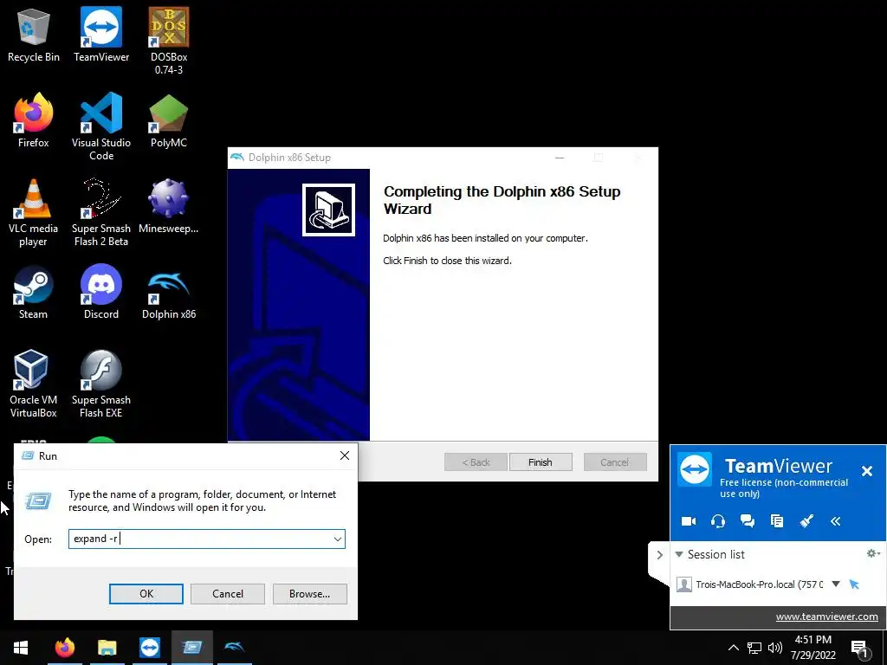This screenshot has width=887, height=665.
Task: Select the PolyMC desktop shortcut
Action: [169, 120]
